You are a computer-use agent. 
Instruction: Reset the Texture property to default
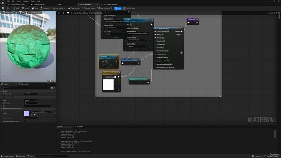[x=54, y=114]
